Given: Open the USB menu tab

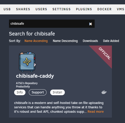Looking at the screenshot, I should 7,9.
